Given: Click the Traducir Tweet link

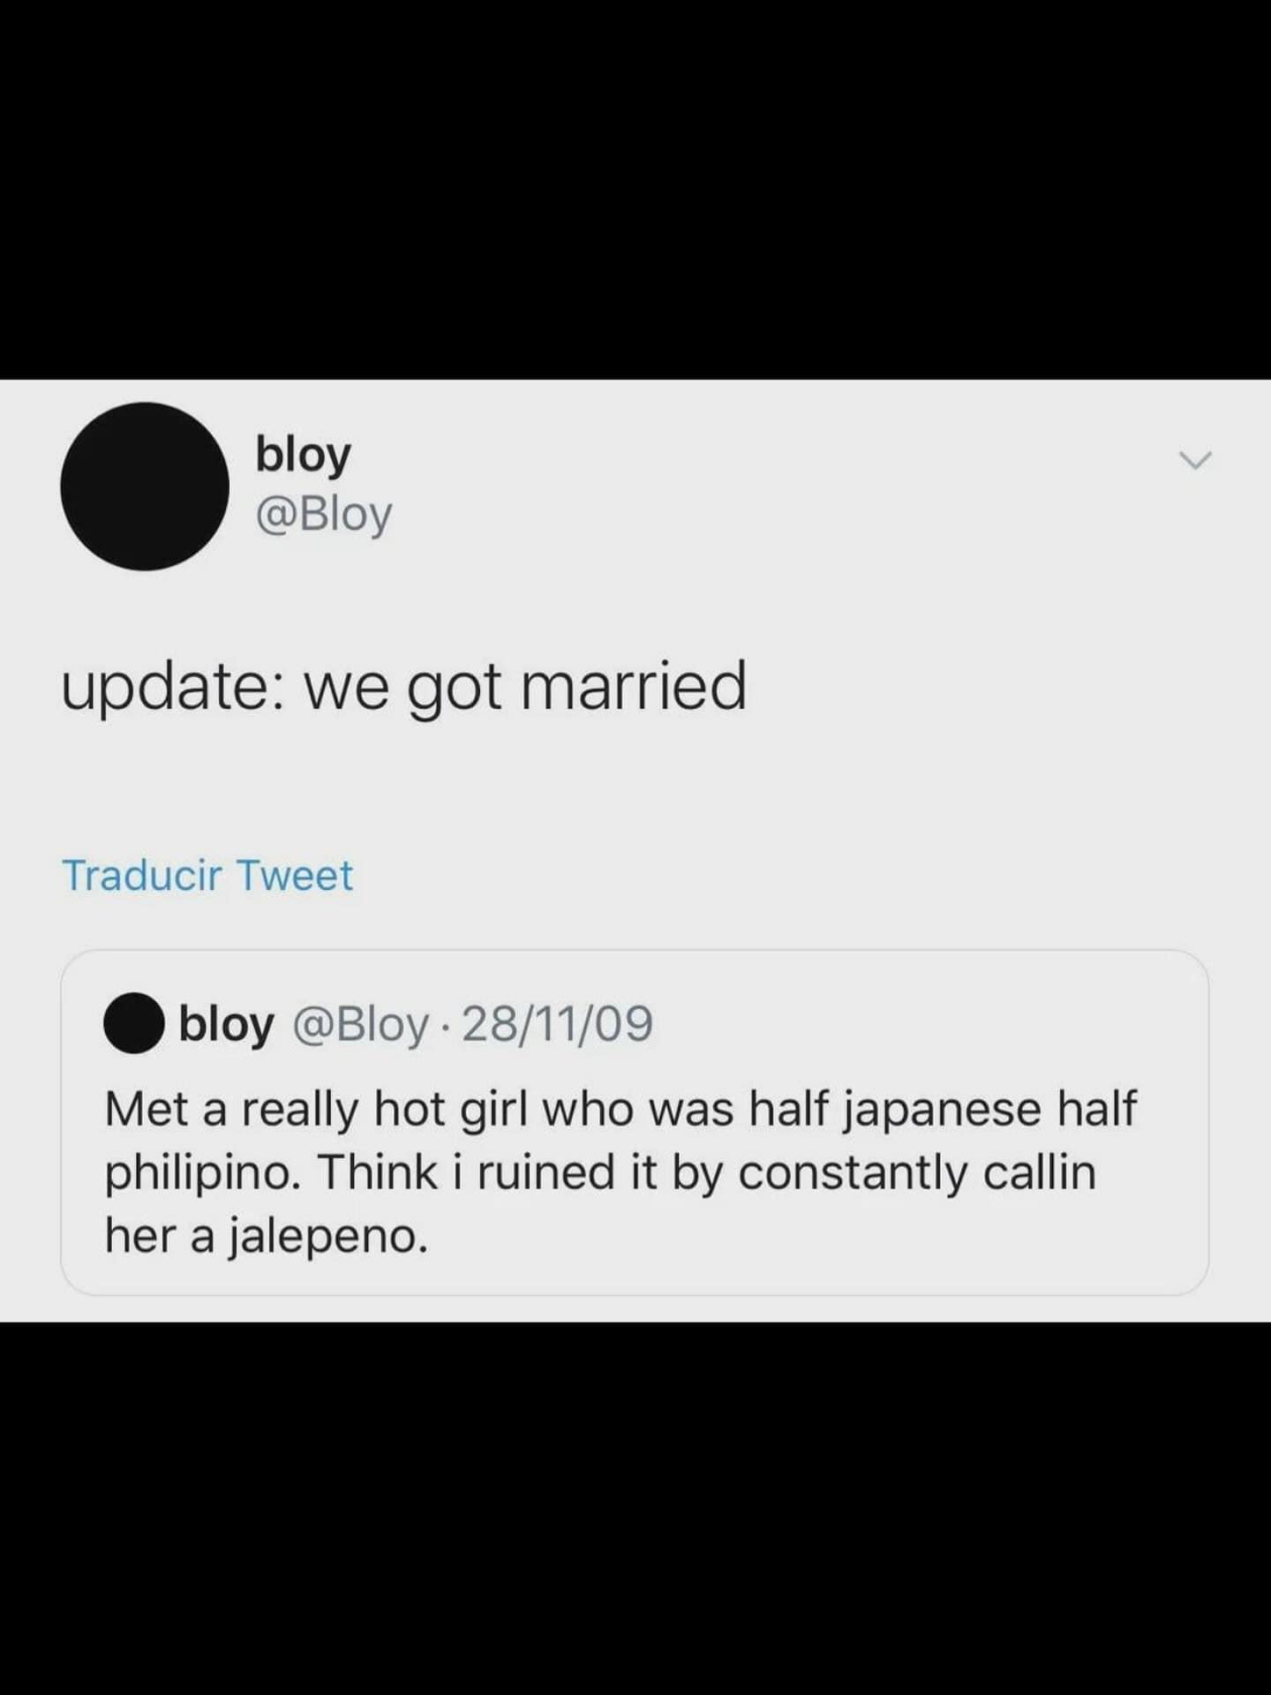Looking at the screenshot, I should coord(207,876).
